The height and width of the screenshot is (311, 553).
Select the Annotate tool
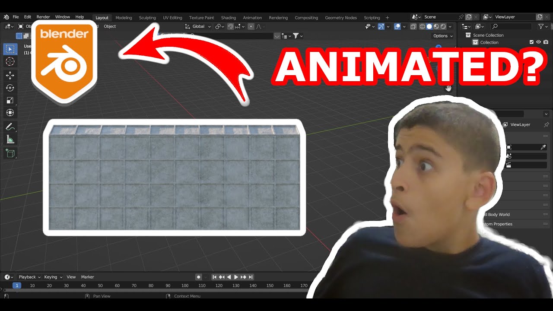pos(10,127)
